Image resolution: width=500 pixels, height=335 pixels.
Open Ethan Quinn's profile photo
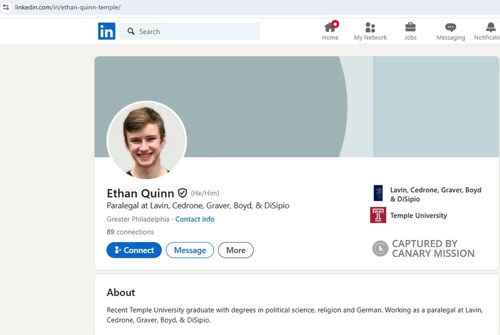[146, 140]
